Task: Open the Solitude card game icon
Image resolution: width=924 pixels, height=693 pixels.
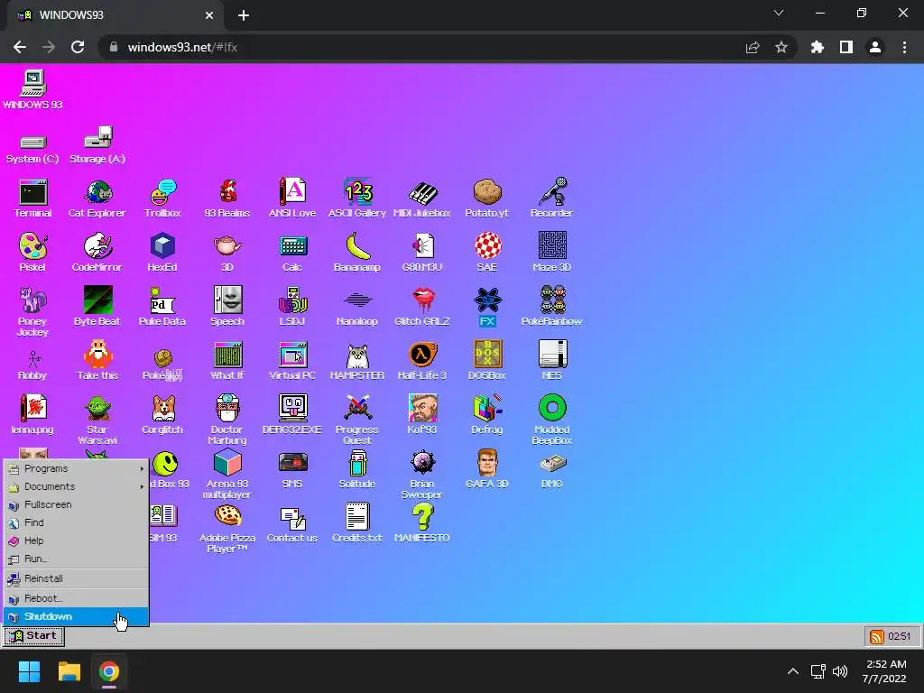Action: [357, 469]
